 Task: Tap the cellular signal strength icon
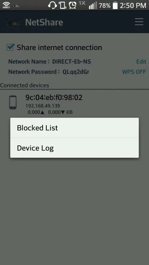click(93, 5)
